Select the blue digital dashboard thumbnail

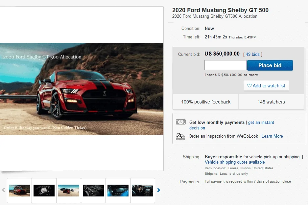[118, 191]
